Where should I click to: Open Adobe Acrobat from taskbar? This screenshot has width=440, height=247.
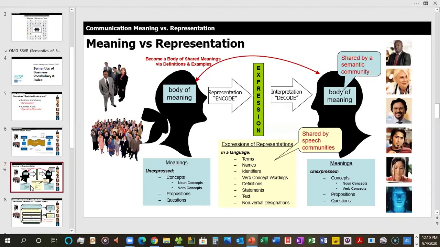coord(359,240)
